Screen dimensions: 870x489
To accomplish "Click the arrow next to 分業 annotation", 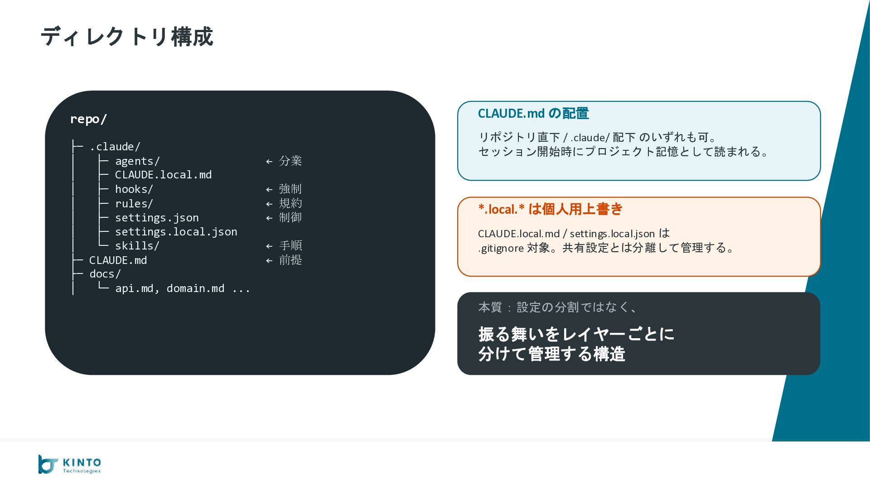I will 269,161.
